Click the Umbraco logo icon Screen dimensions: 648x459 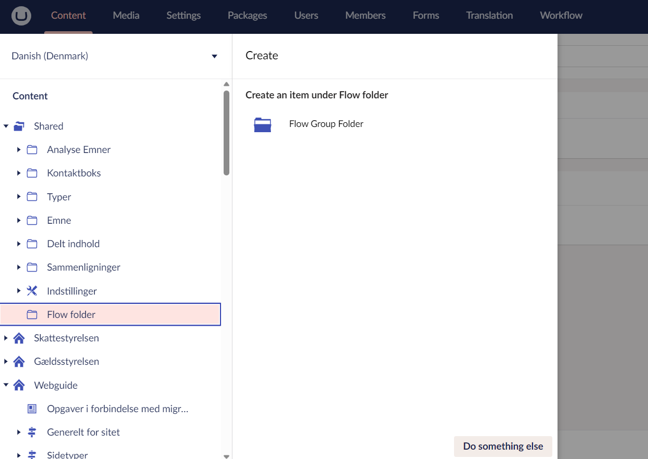(x=20, y=16)
